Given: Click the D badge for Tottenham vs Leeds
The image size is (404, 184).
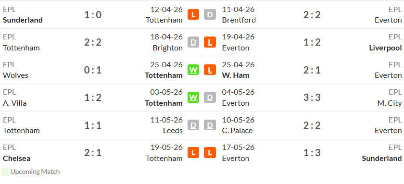Looking at the screenshot, I should tap(193, 125).
